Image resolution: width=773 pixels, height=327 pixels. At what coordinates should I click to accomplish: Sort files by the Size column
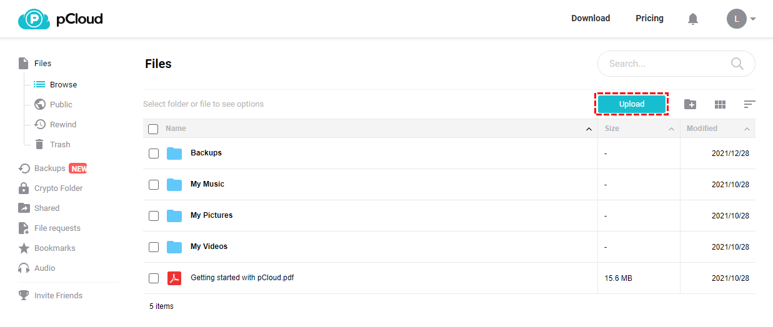612,129
